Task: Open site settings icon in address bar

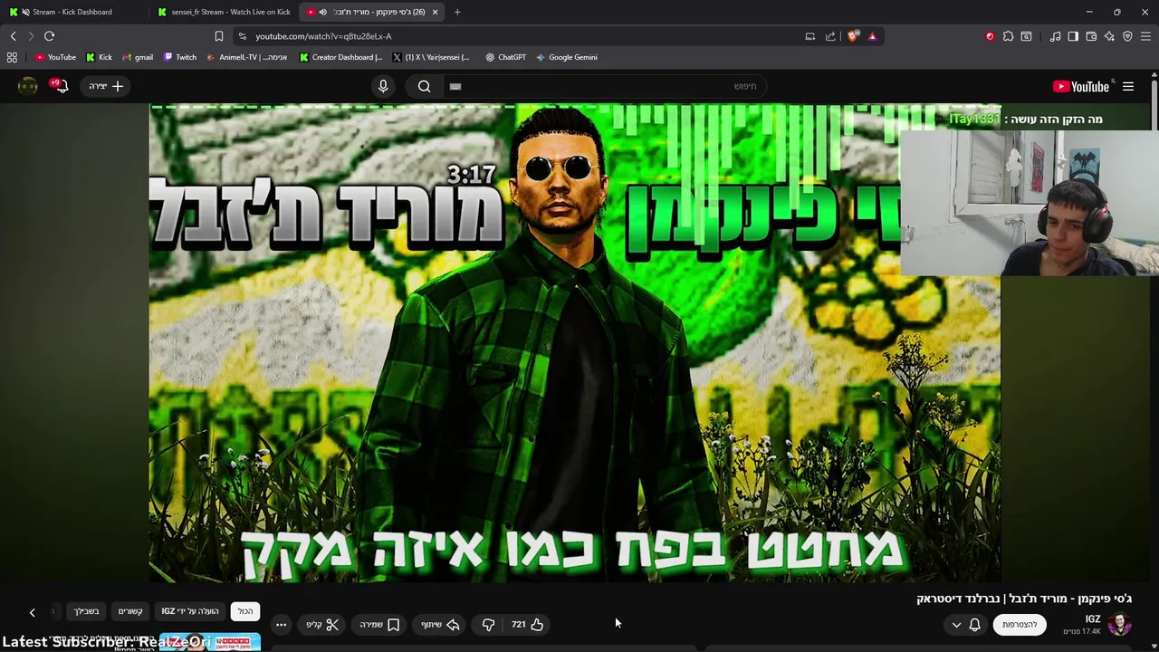Action: [x=242, y=36]
